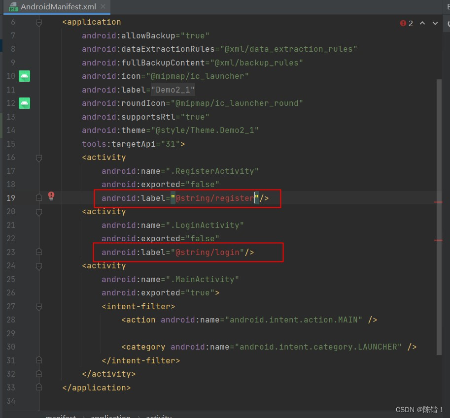Screen dimensions: 450x418
Task: Toggle fold end marker at </activity> line 32
Action: pyautogui.click(x=39, y=374)
